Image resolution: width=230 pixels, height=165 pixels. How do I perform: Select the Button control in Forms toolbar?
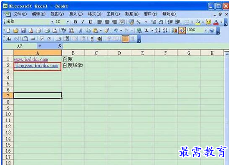coord(33,39)
